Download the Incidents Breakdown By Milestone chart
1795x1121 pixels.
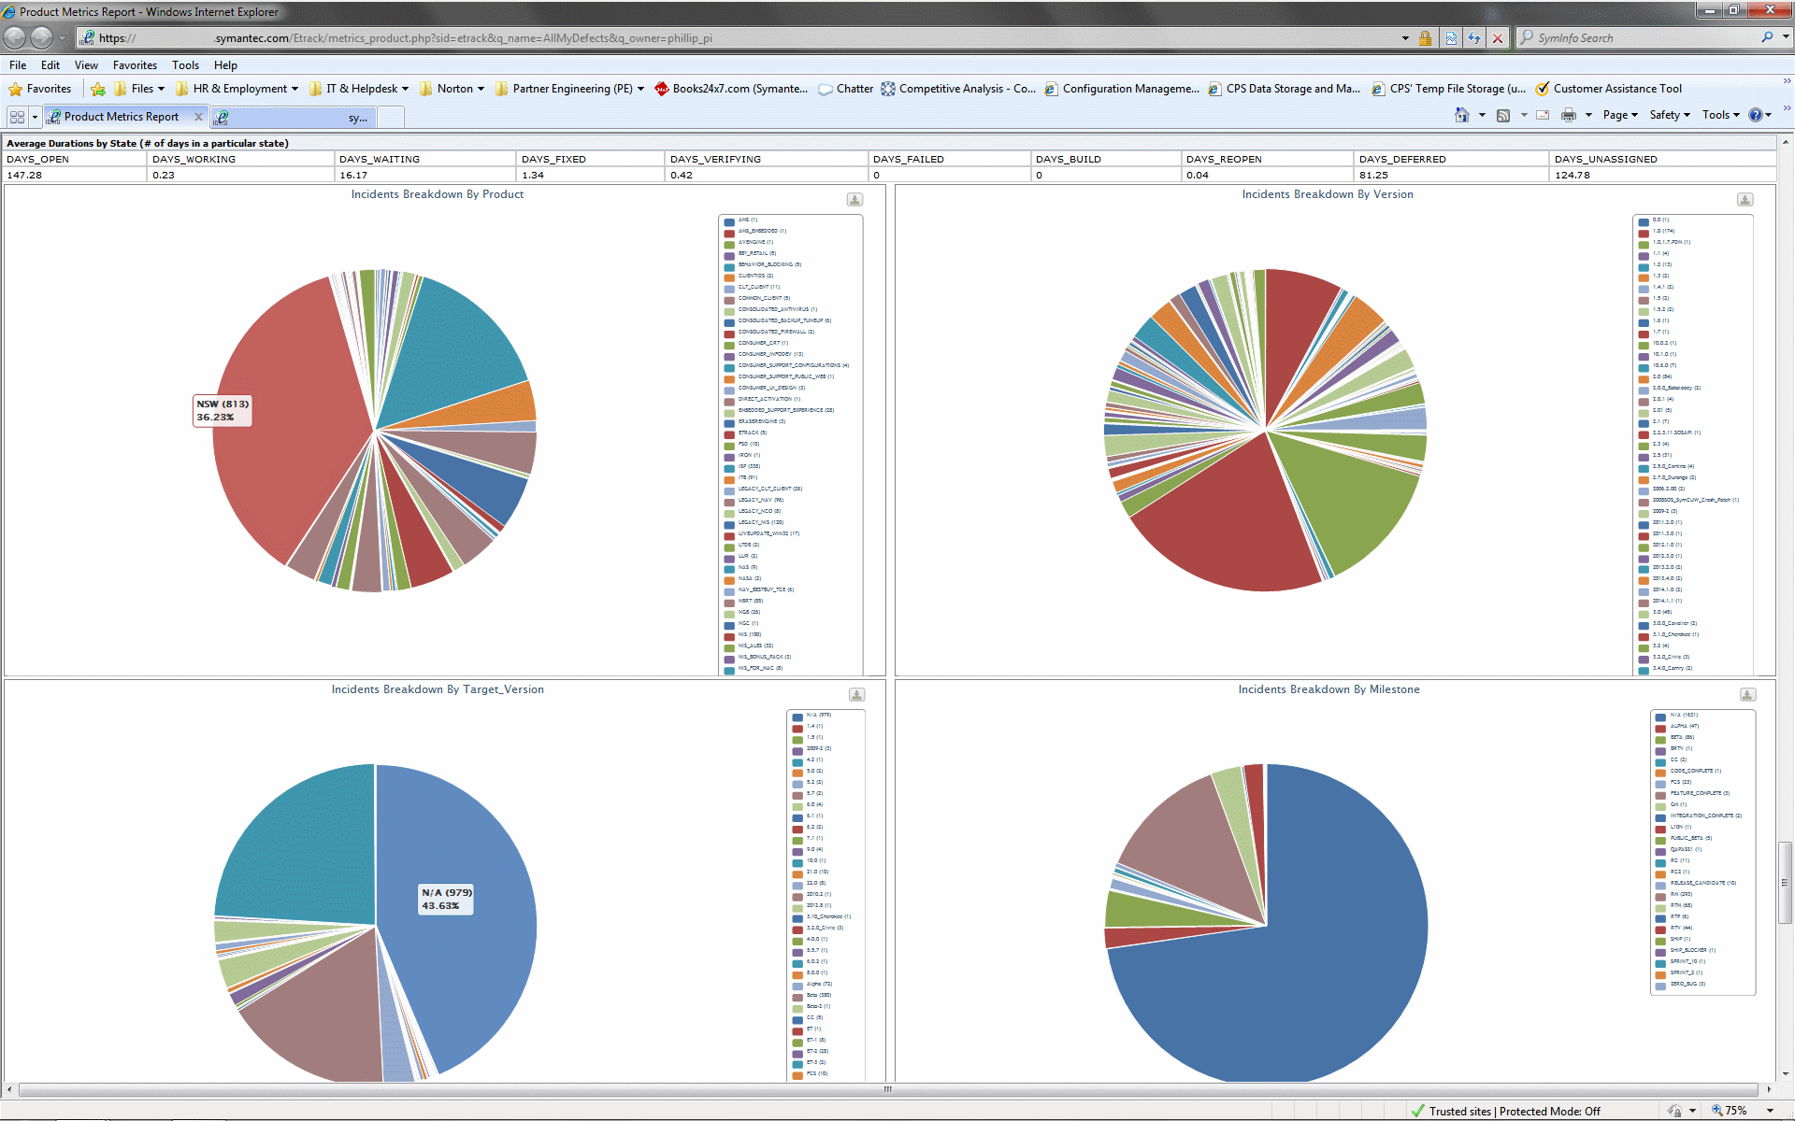[x=1747, y=695]
